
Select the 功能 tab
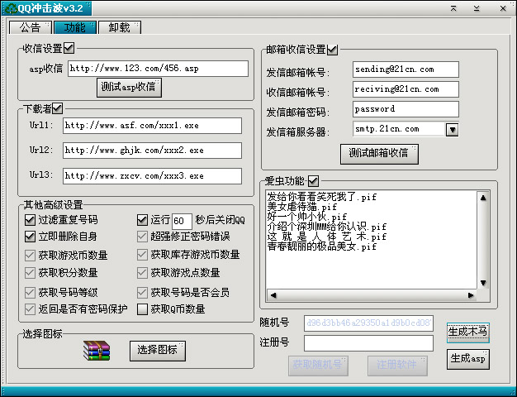pyautogui.click(x=75, y=27)
